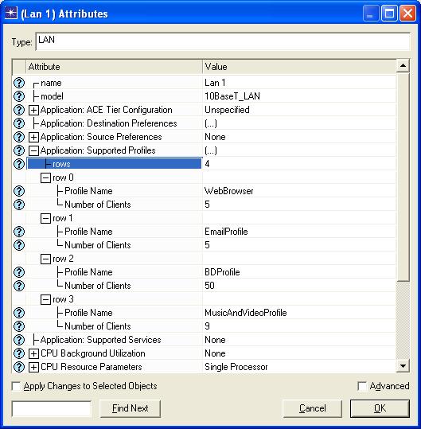Click the Value column header

[299, 67]
